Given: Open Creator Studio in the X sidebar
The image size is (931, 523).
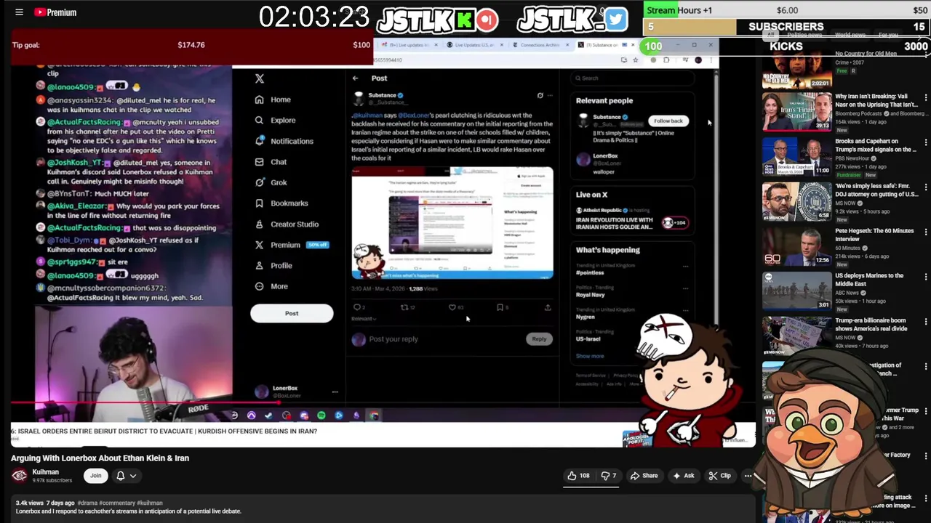Looking at the screenshot, I should (287, 224).
